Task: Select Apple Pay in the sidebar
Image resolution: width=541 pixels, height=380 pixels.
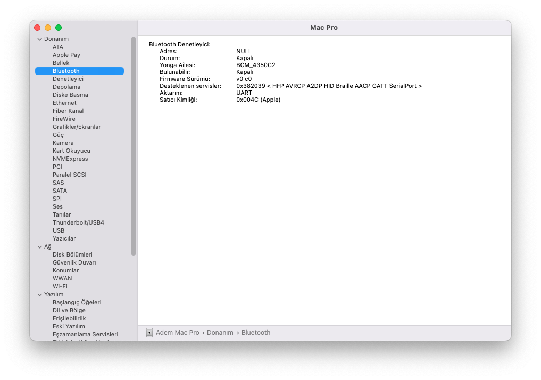Action: pos(66,55)
